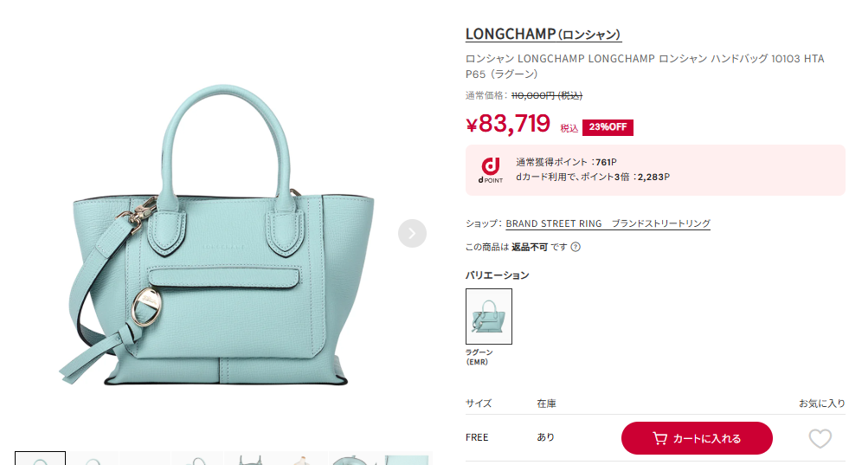Screen dimensions: 849x465
Task: Select the Lagoon (EMR) color variation
Action: click(488, 317)
